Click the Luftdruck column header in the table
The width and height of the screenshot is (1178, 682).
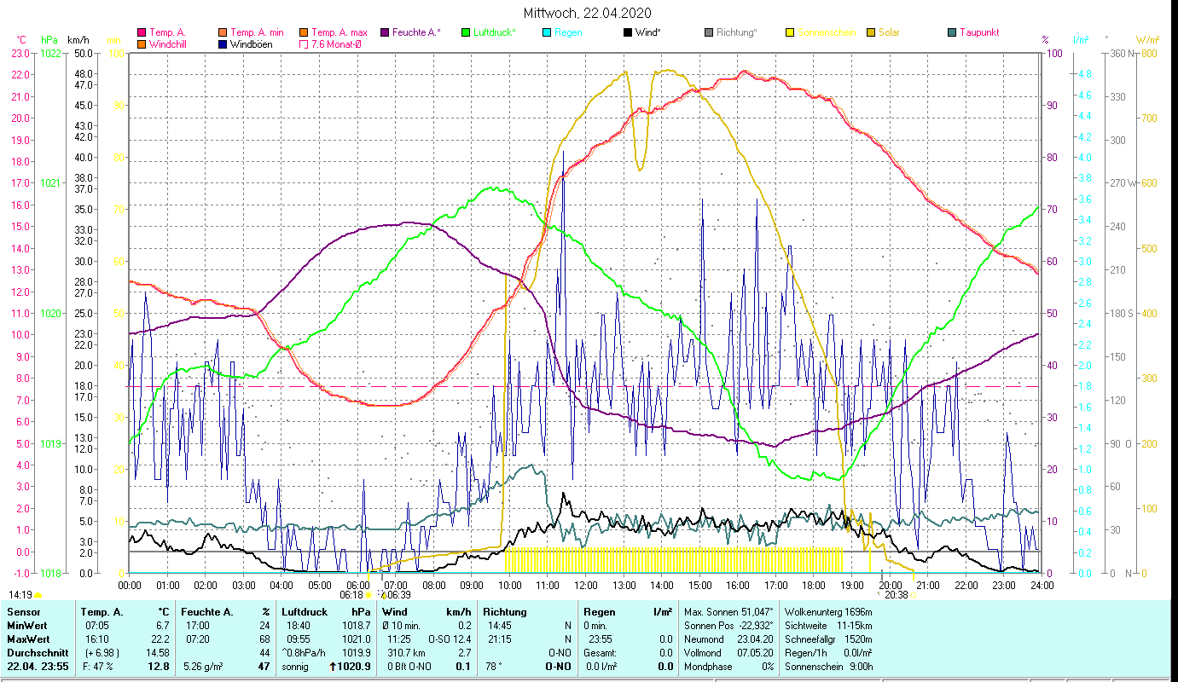(304, 611)
